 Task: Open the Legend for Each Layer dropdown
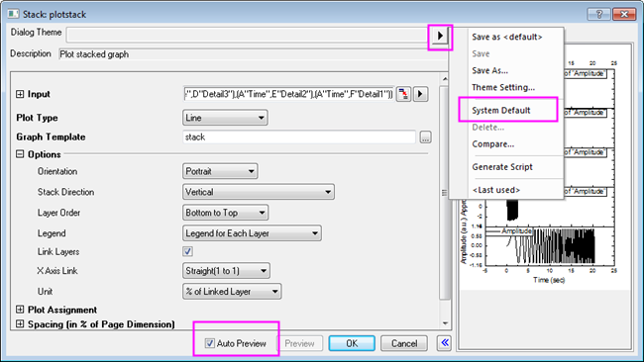(252, 233)
